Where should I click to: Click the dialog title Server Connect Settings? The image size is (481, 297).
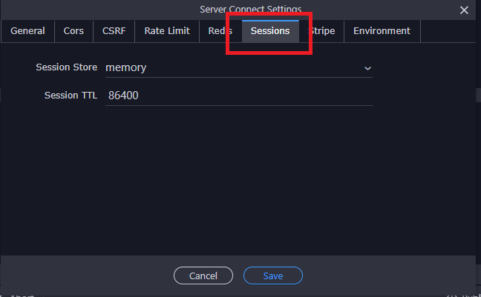click(250, 9)
